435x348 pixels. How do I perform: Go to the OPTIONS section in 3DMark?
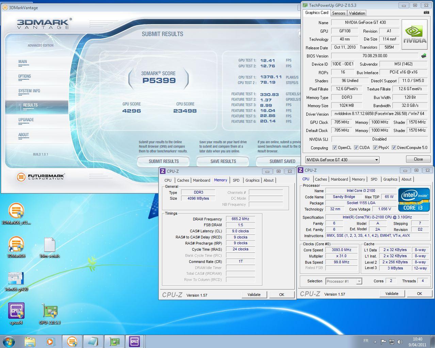click(x=25, y=76)
